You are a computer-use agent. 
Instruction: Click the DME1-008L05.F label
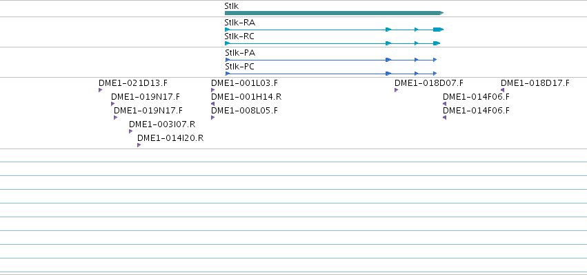click(244, 111)
